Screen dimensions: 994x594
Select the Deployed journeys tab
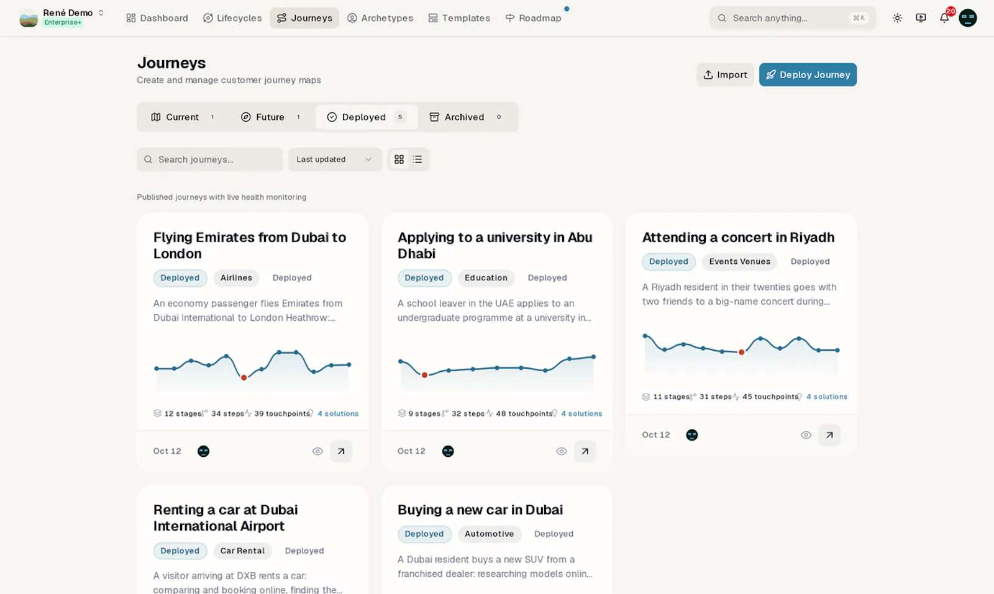367,117
